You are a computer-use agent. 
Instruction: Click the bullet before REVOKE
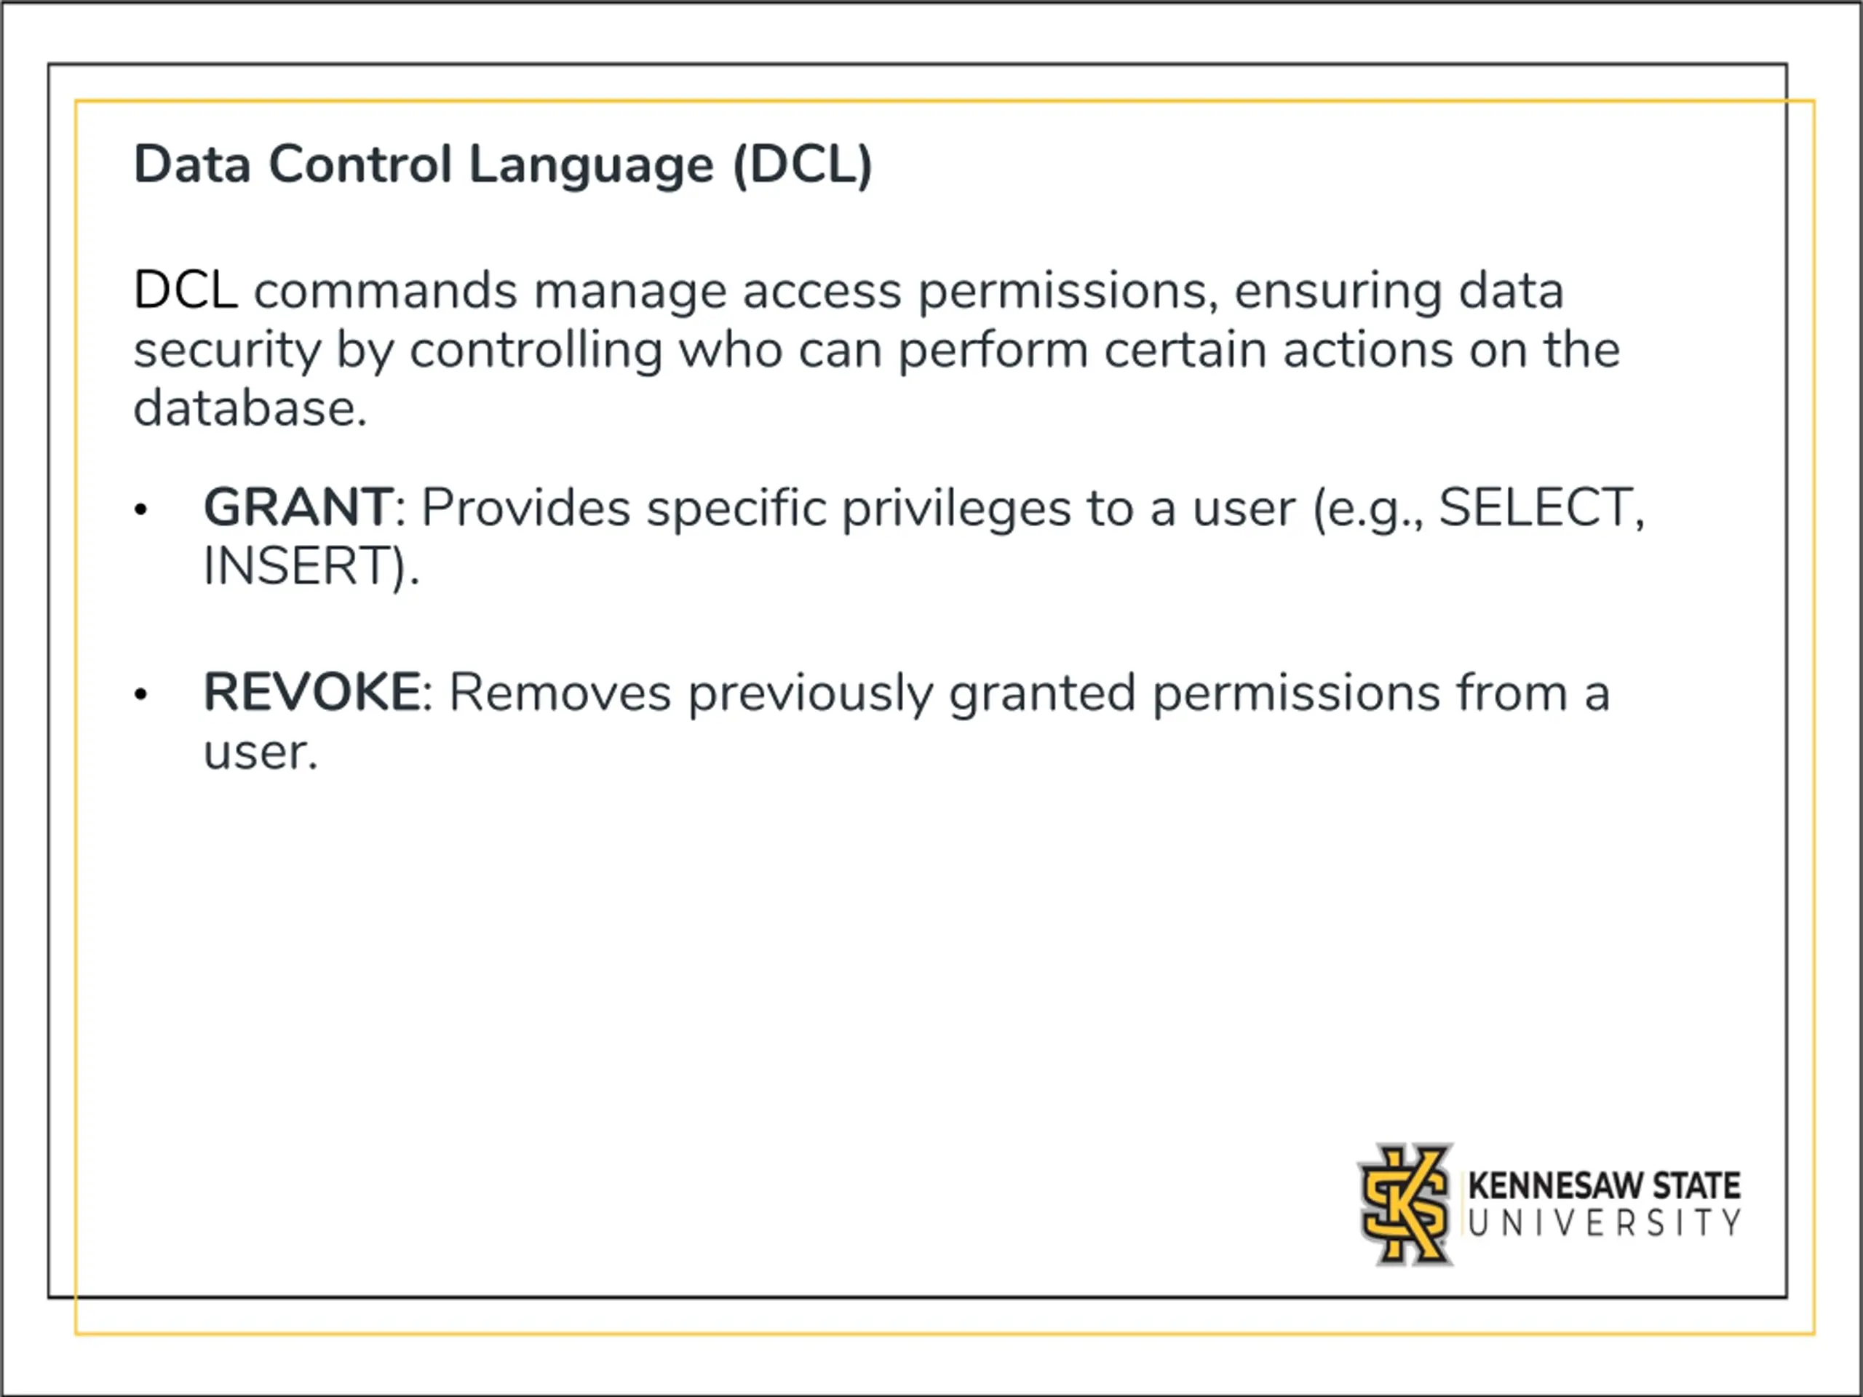(140, 694)
